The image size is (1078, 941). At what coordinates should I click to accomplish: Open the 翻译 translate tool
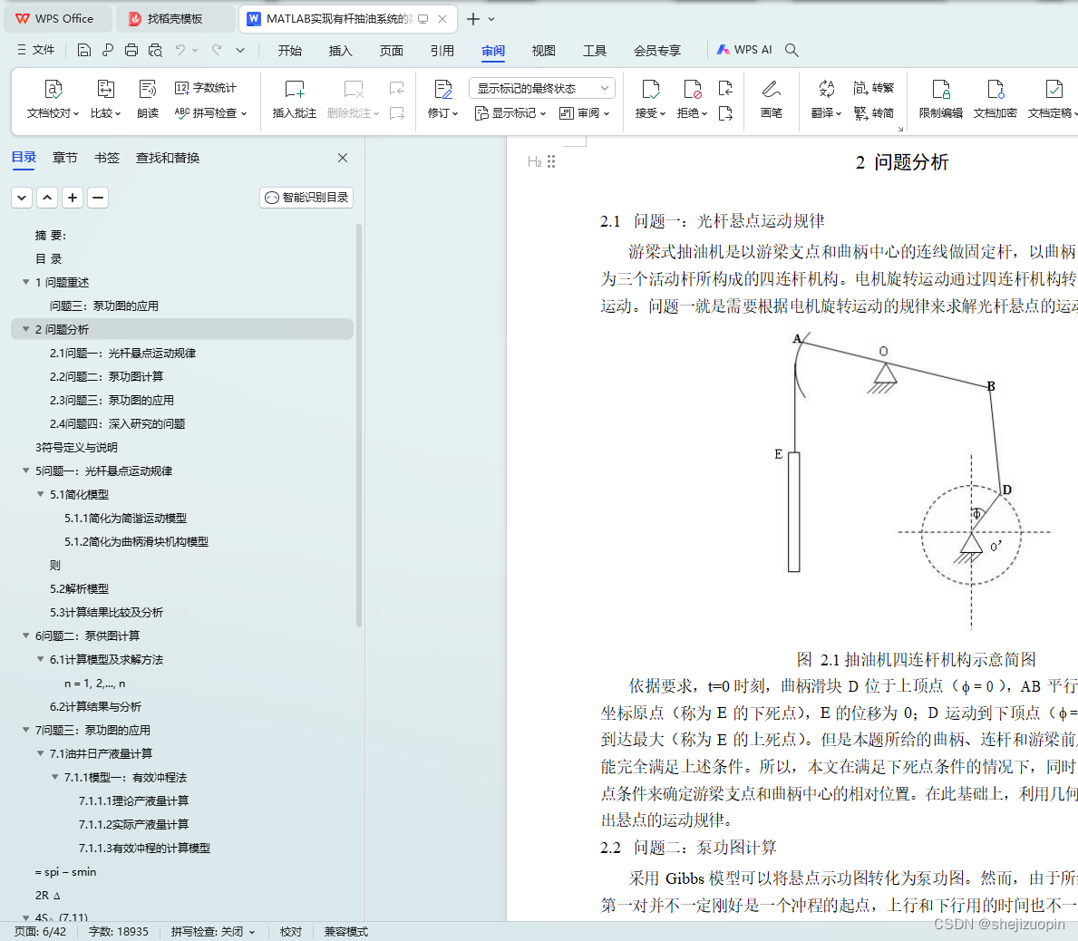tap(826, 99)
